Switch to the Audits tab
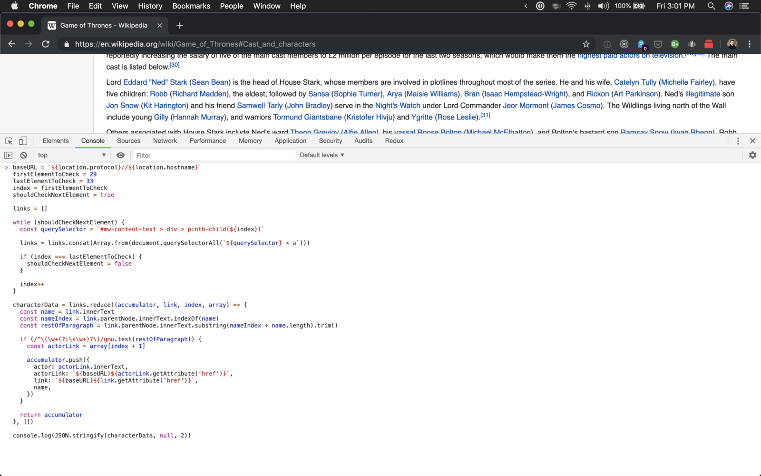The image size is (761, 476). [363, 141]
